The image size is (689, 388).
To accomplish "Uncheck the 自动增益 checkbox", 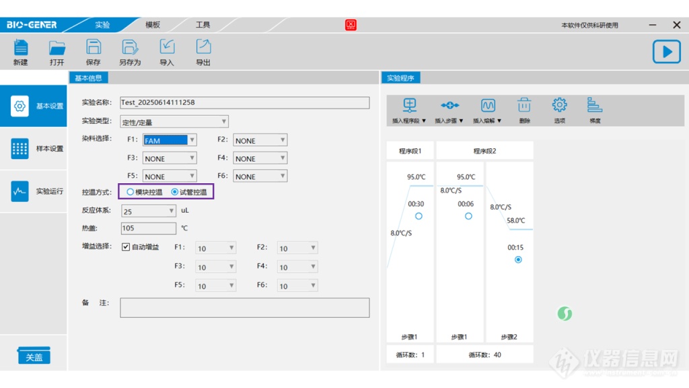I will tap(126, 247).
